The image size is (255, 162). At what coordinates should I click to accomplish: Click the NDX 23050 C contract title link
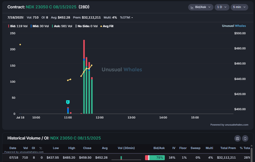coord(51,7)
